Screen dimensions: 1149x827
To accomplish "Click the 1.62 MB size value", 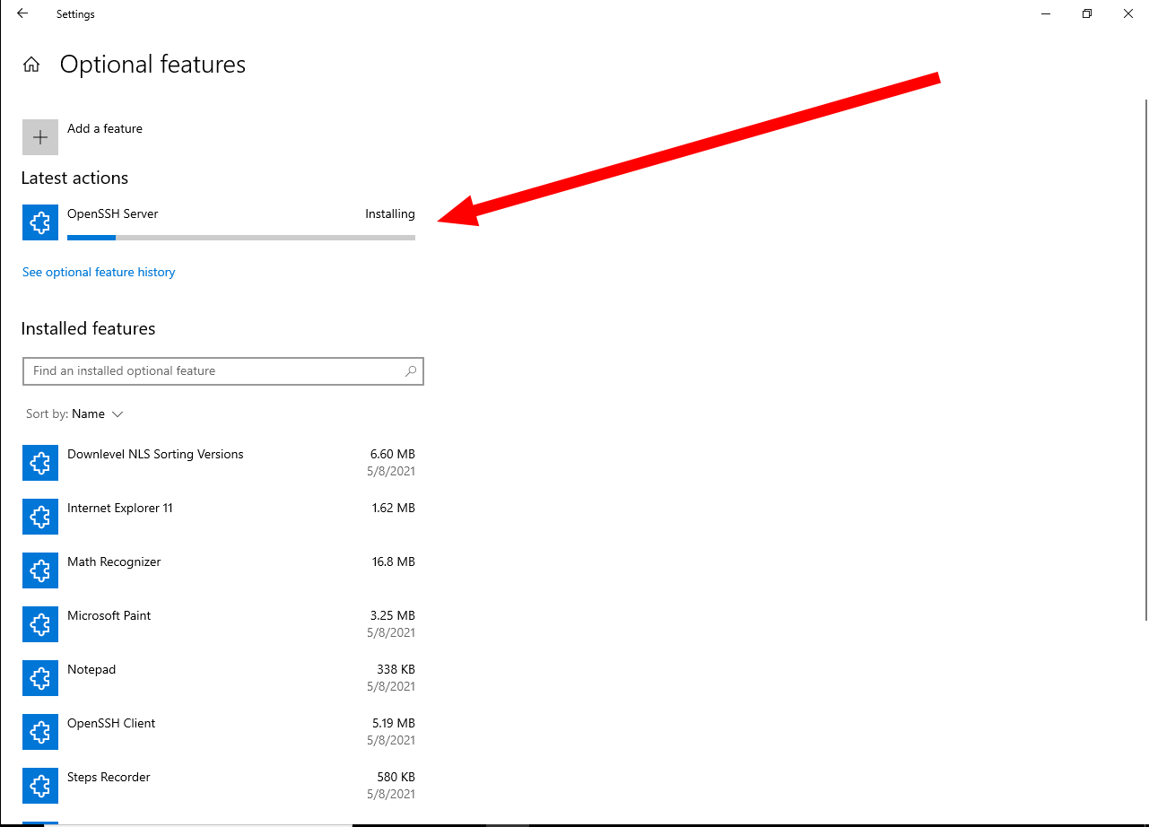I will click(x=394, y=508).
